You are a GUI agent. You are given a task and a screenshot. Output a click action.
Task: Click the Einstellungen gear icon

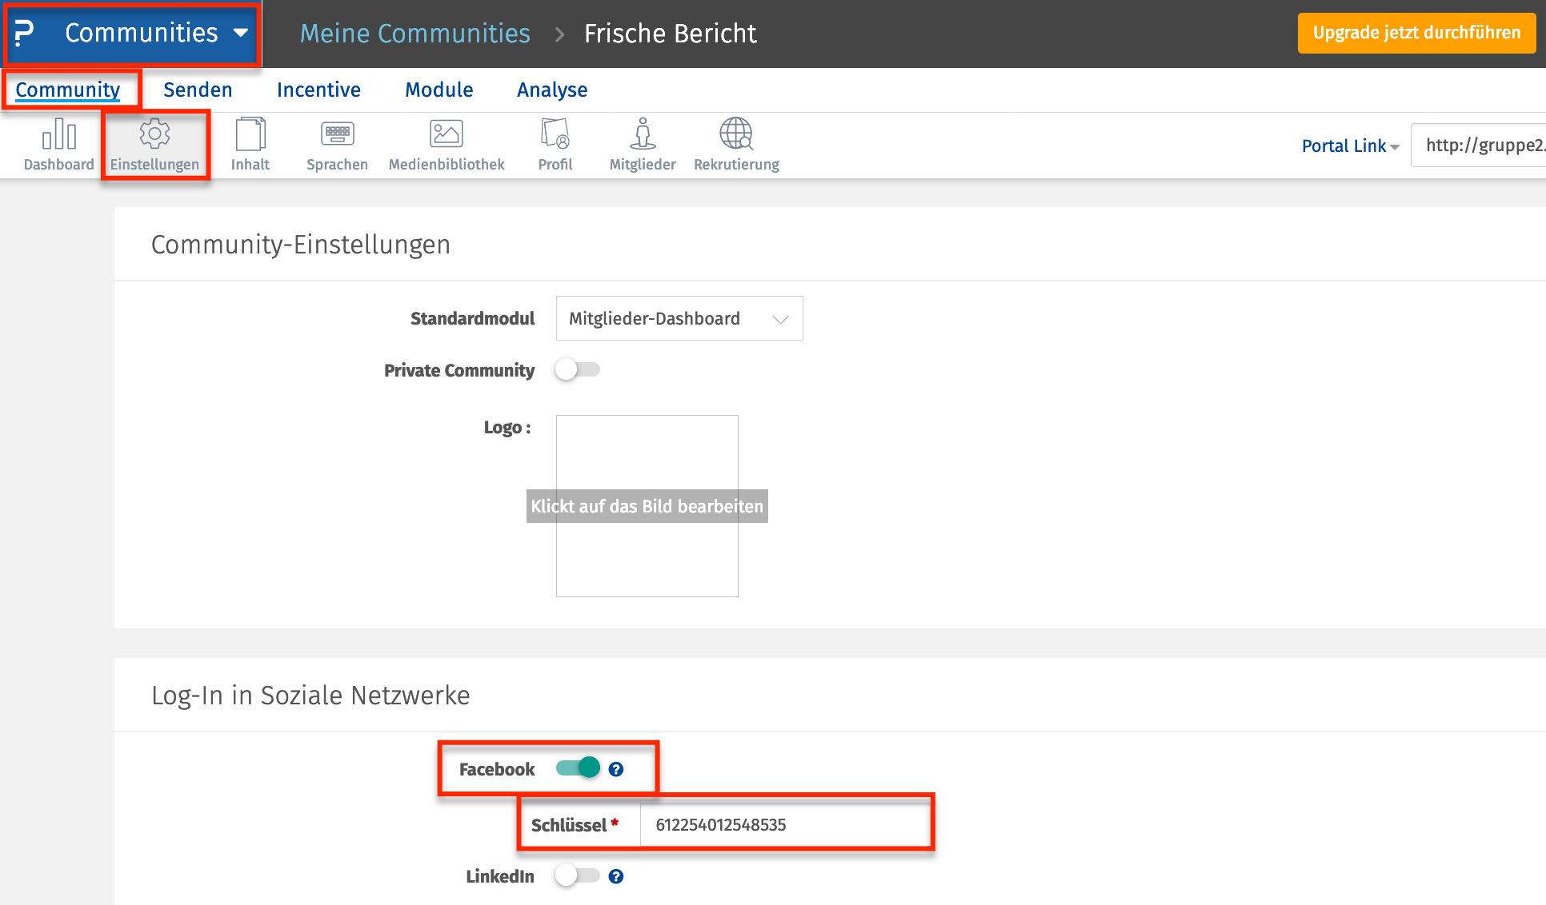(154, 134)
